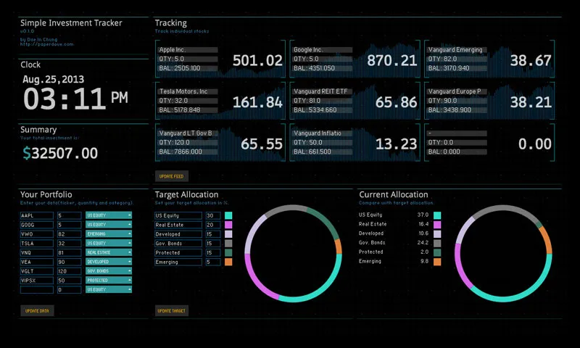Click the Update Data button

click(x=37, y=310)
